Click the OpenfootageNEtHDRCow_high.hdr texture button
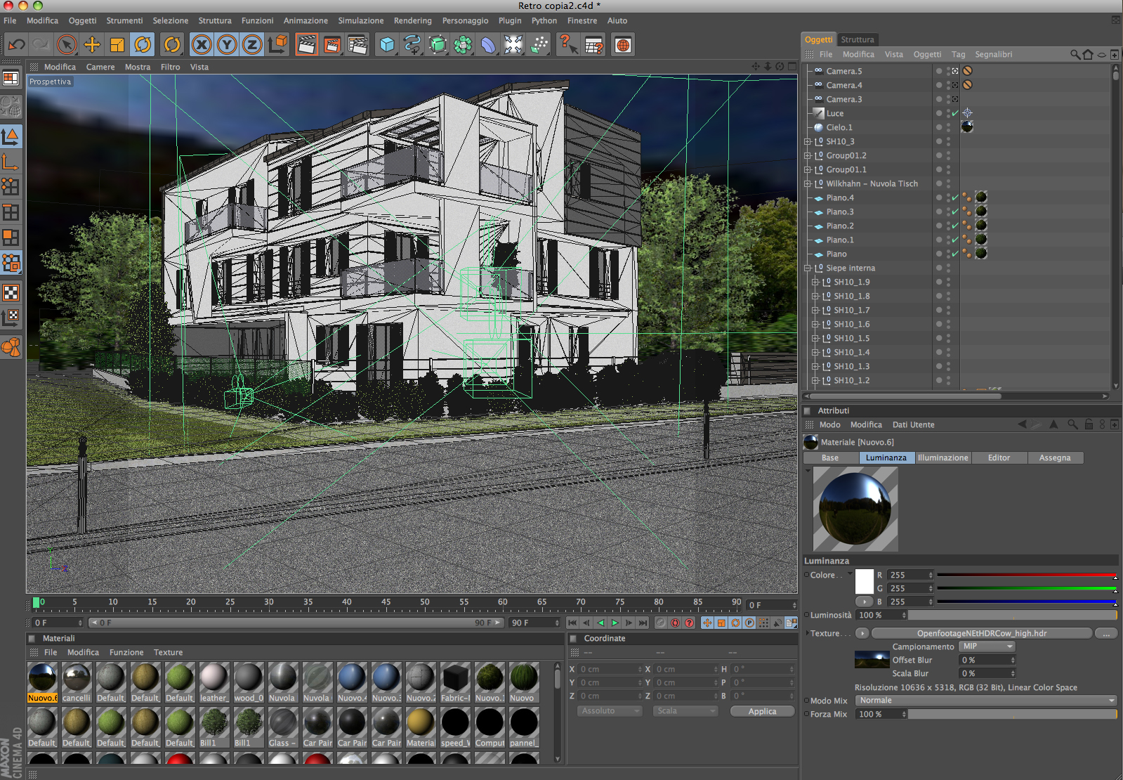1123x780 pixels. point(981,633)
